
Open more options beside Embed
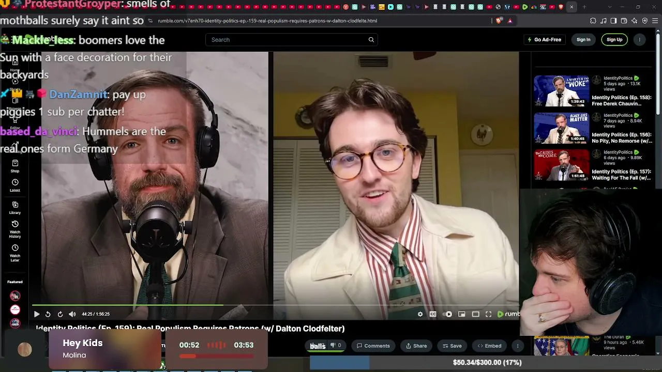tap(518, 346)
